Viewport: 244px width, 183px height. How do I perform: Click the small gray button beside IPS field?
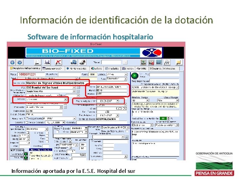point(78,87)
